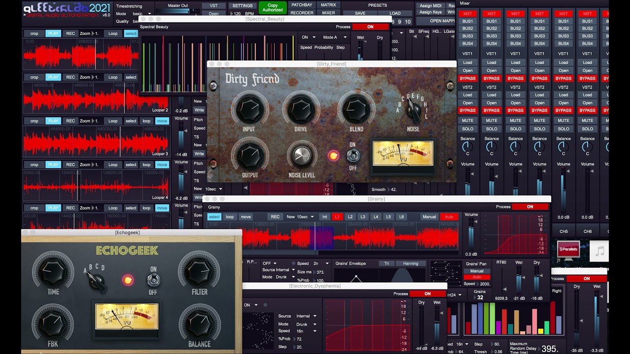
Task: Toggle Process ON in Spectral Beauty
Action: pyautogui.click(x=370, y=27)
